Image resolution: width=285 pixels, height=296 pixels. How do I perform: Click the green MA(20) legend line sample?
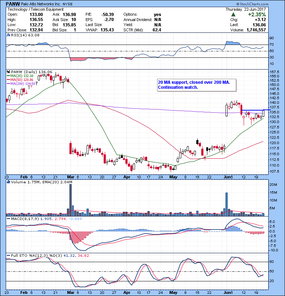[8, 76]
